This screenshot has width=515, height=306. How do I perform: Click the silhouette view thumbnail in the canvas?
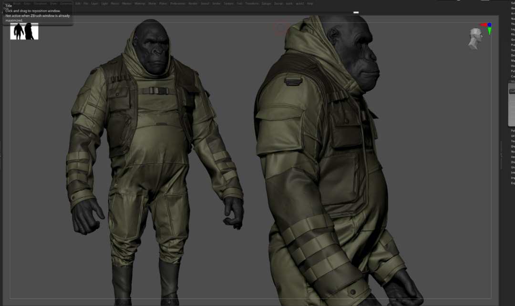(x=24, y=31)
